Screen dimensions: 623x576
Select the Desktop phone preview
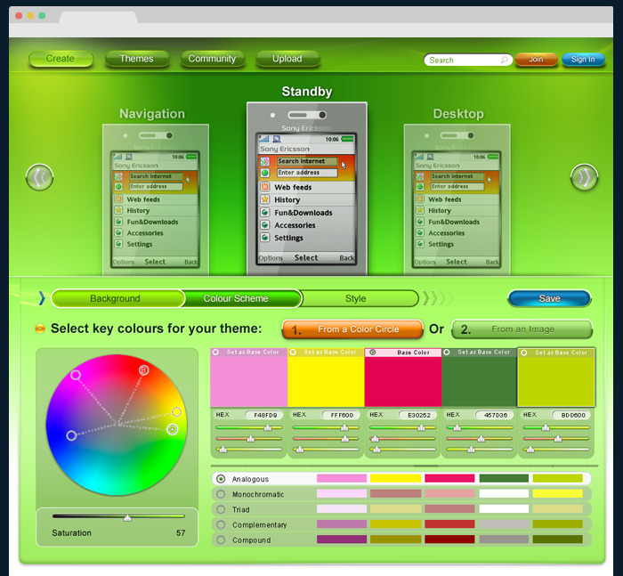457,199
